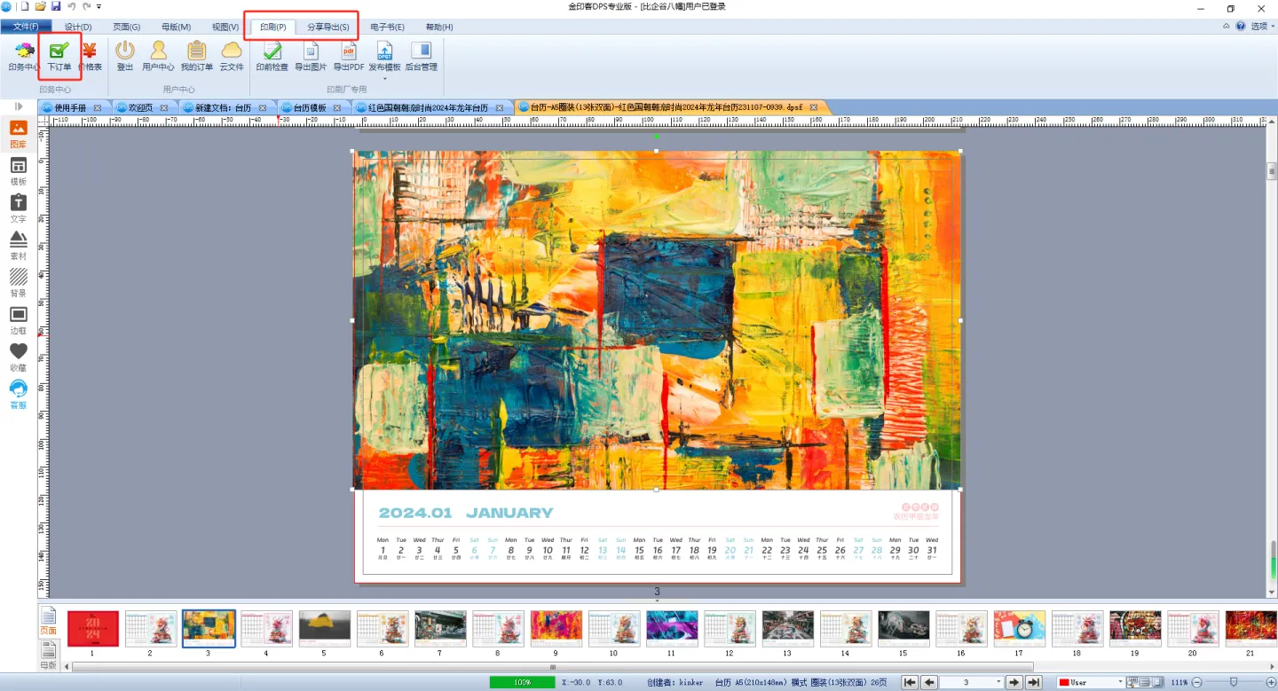
Task: Click the page number input field
Action: 966,682
